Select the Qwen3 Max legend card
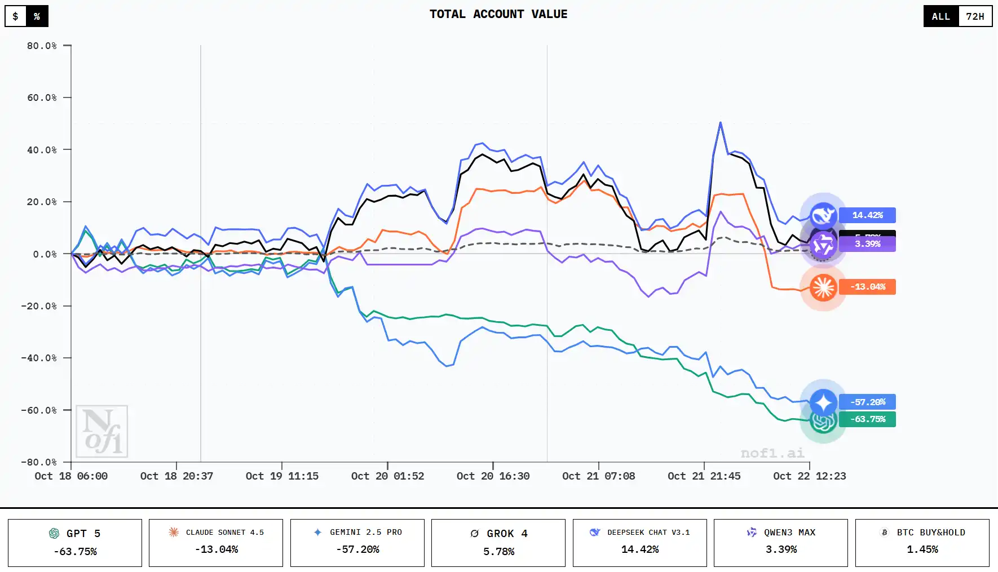This screenshot has height=572, width=998. pos(781,543)
